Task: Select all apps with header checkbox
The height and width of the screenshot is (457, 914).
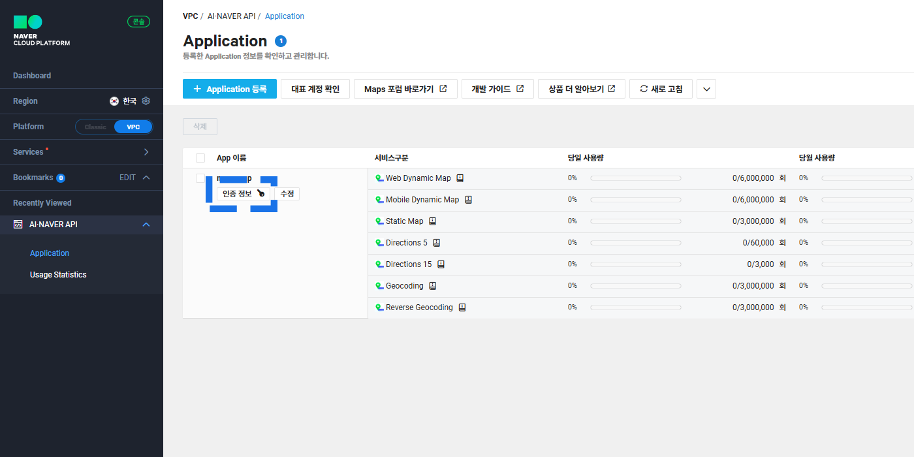Action: tap(200, 158)
